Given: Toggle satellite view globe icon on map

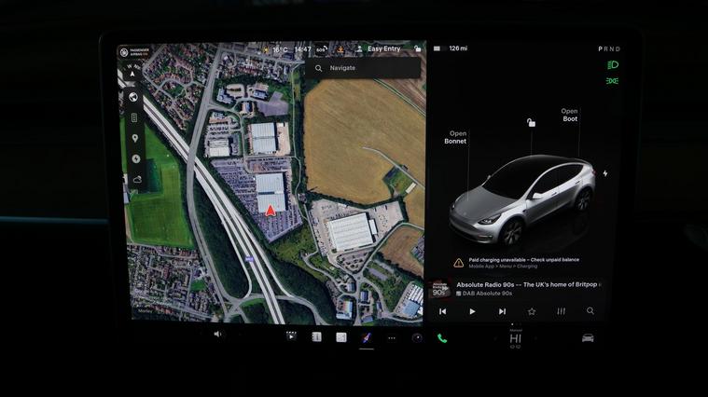Looking at the screenshot, I should tap(134, 97).
